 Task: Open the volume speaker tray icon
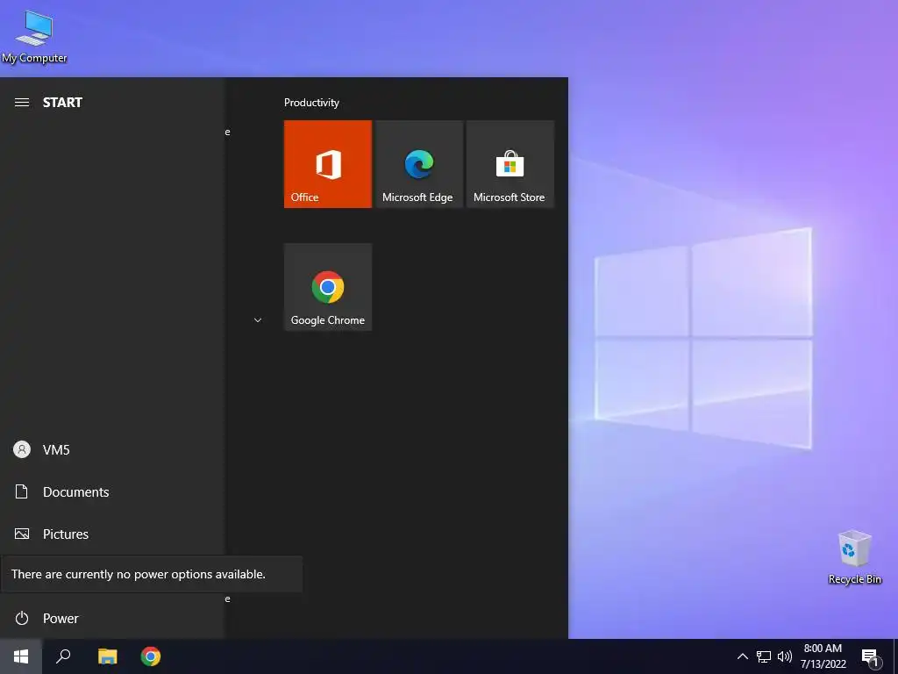785,656
